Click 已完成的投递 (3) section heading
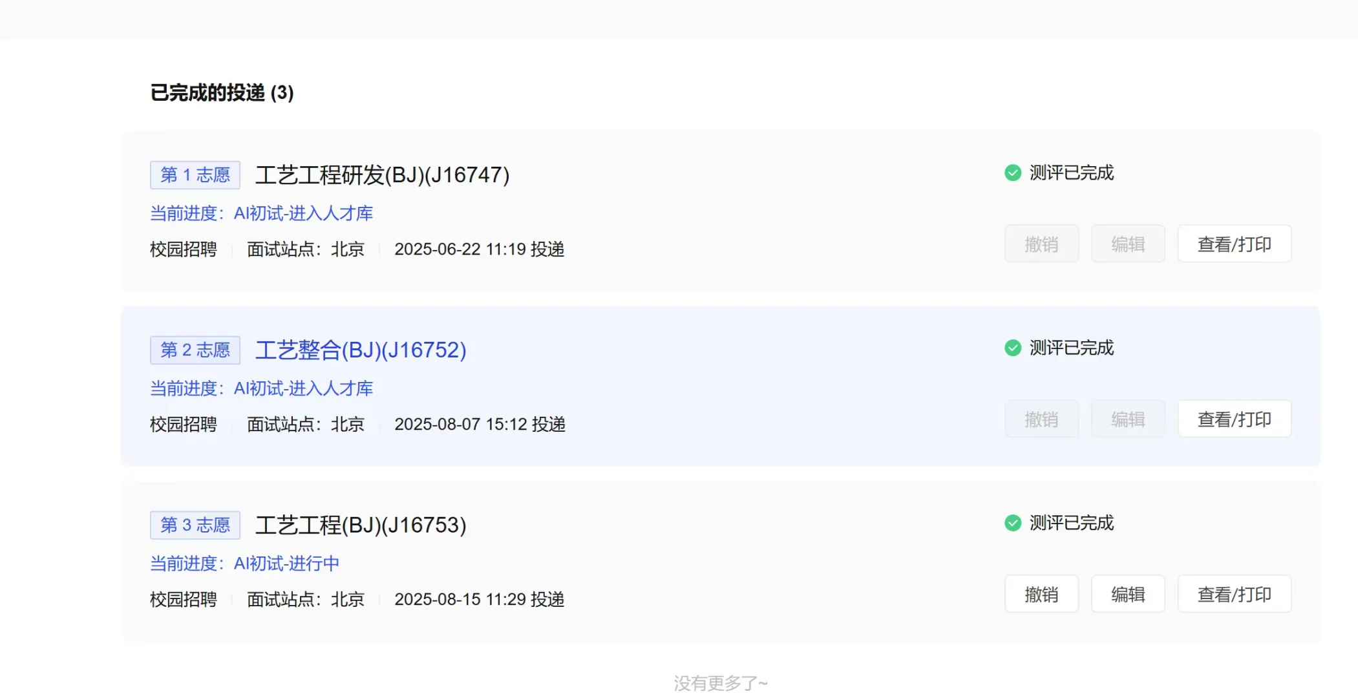The image size is (1358, 698). 222,93
